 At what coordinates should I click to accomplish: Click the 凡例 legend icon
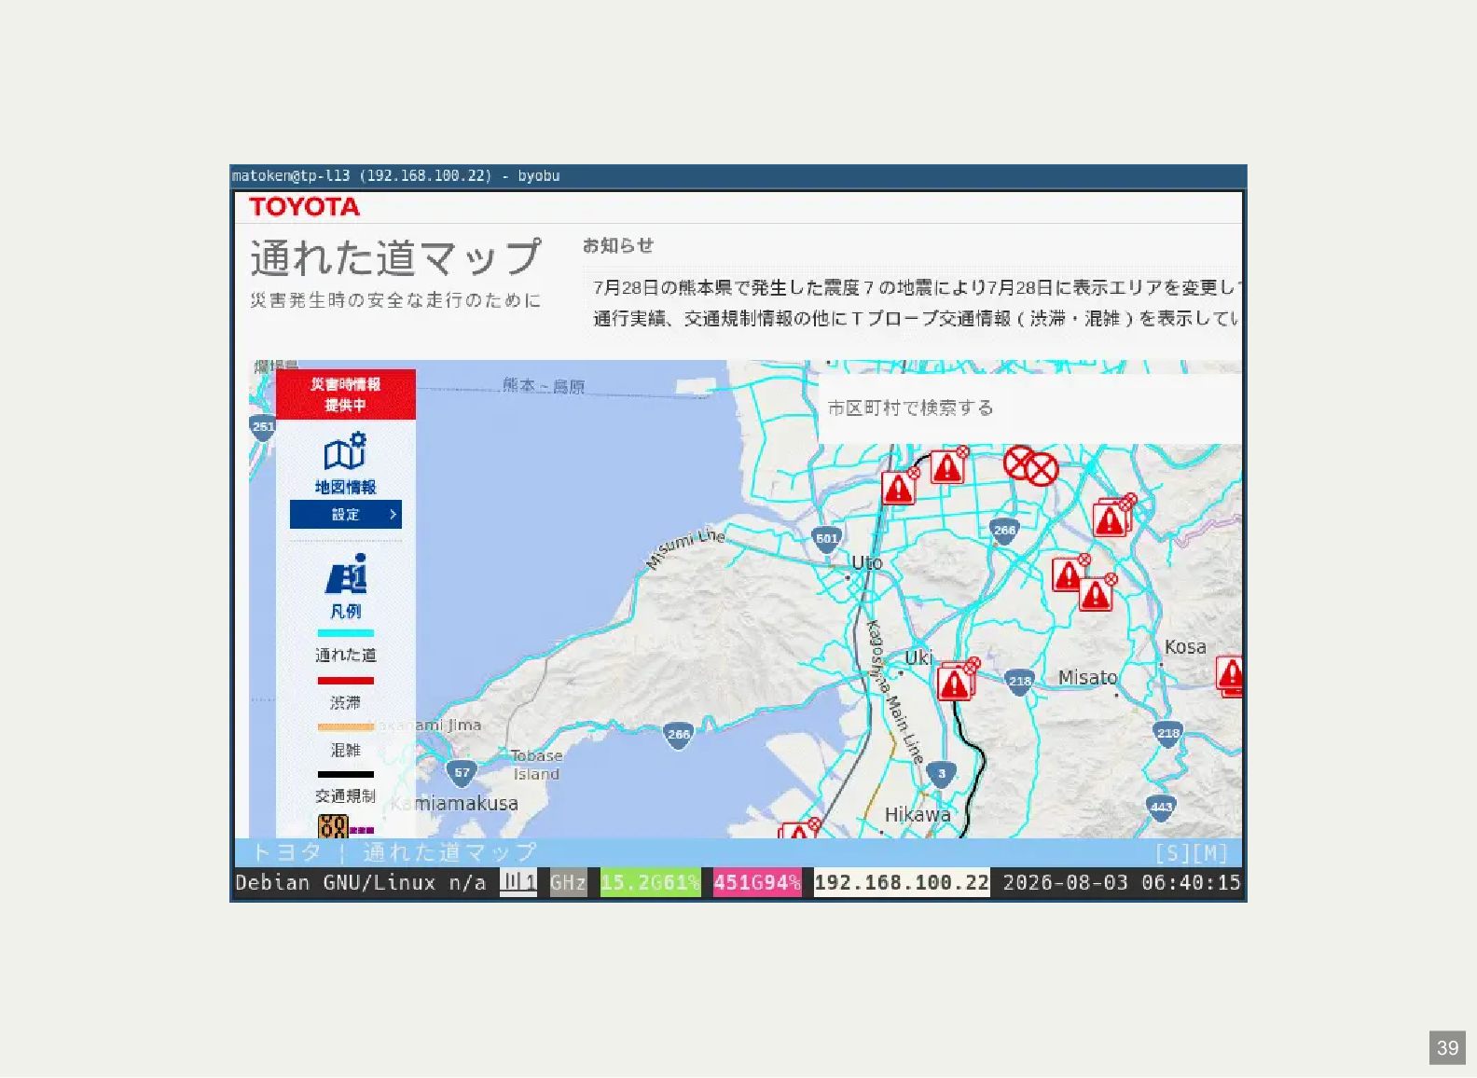346,574
